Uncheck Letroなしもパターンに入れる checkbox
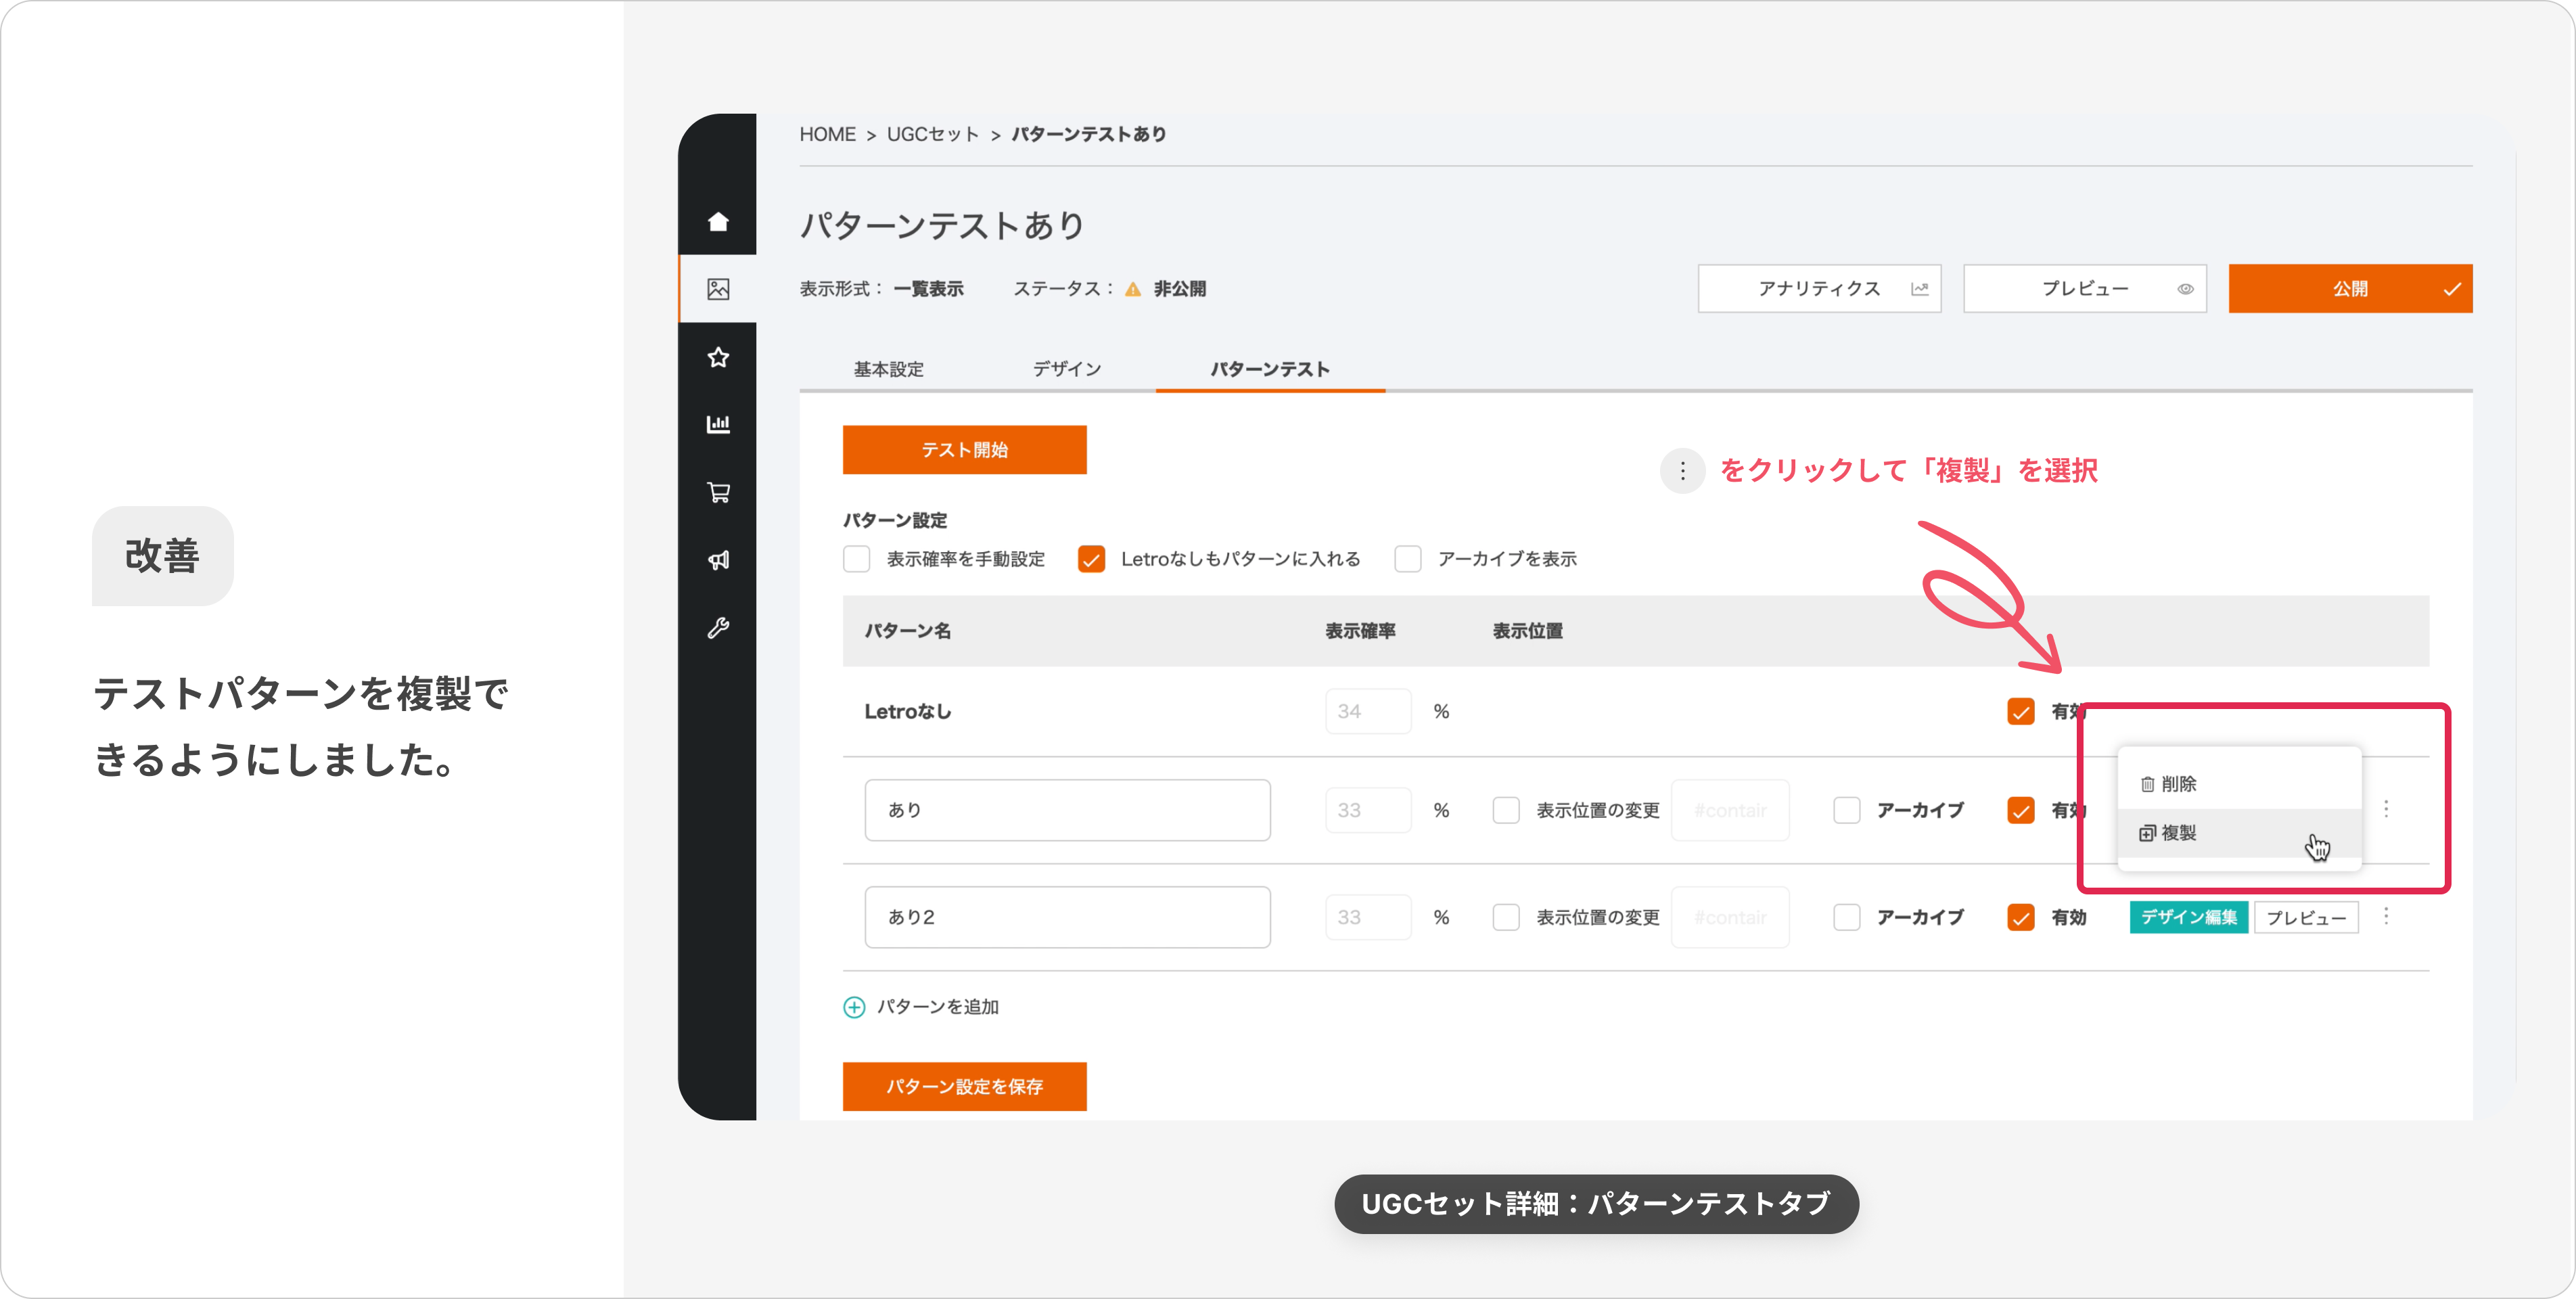 1091,559
